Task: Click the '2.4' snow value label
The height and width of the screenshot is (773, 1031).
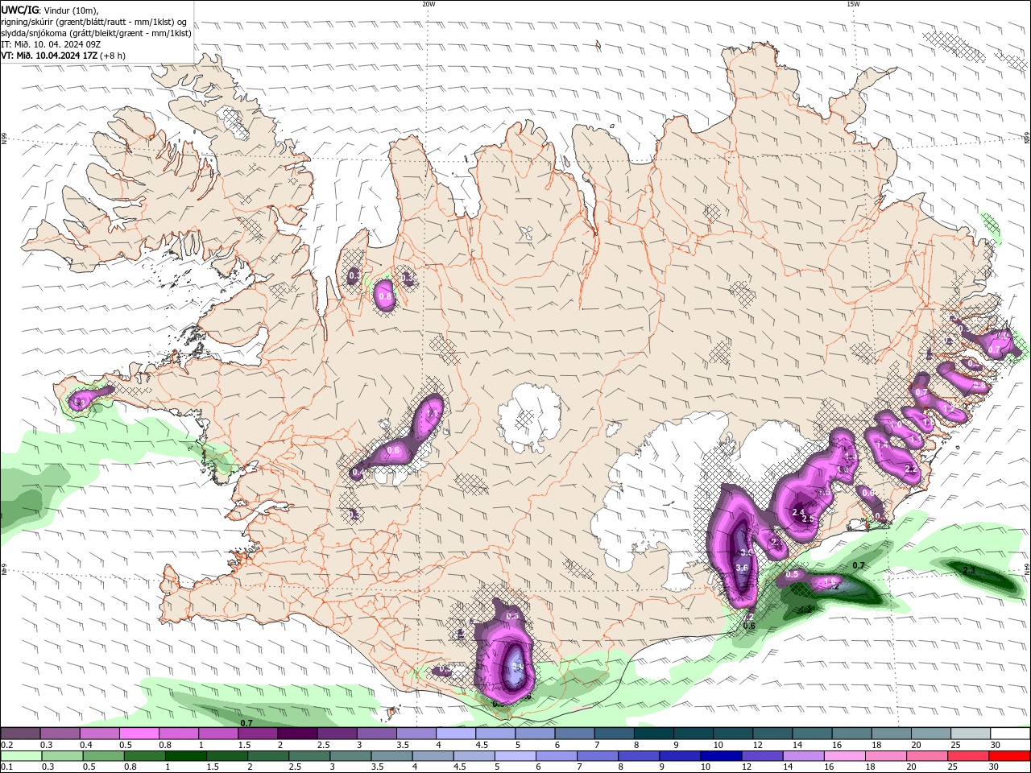Action: pyautogui.click(x=798, y=512)
